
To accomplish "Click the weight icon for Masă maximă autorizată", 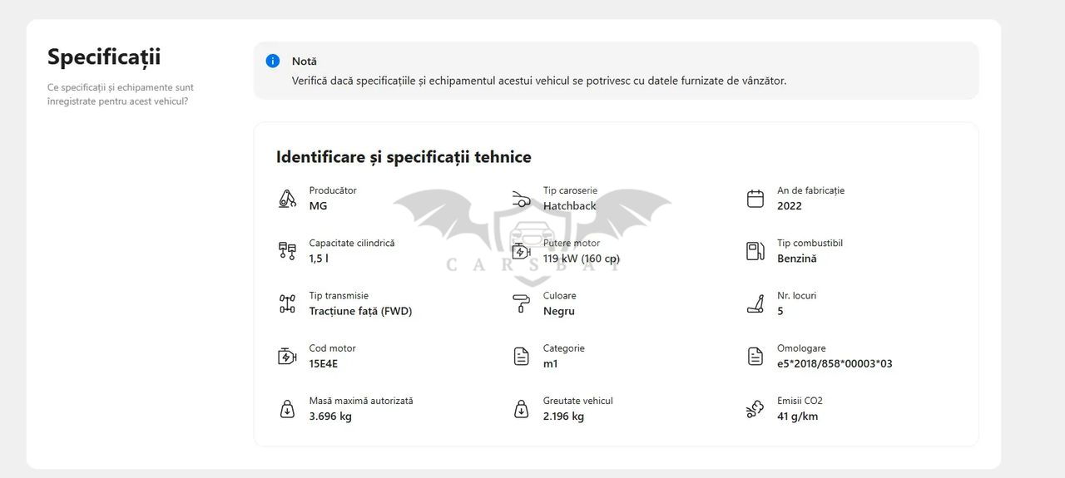I will [x=287, y=409].
